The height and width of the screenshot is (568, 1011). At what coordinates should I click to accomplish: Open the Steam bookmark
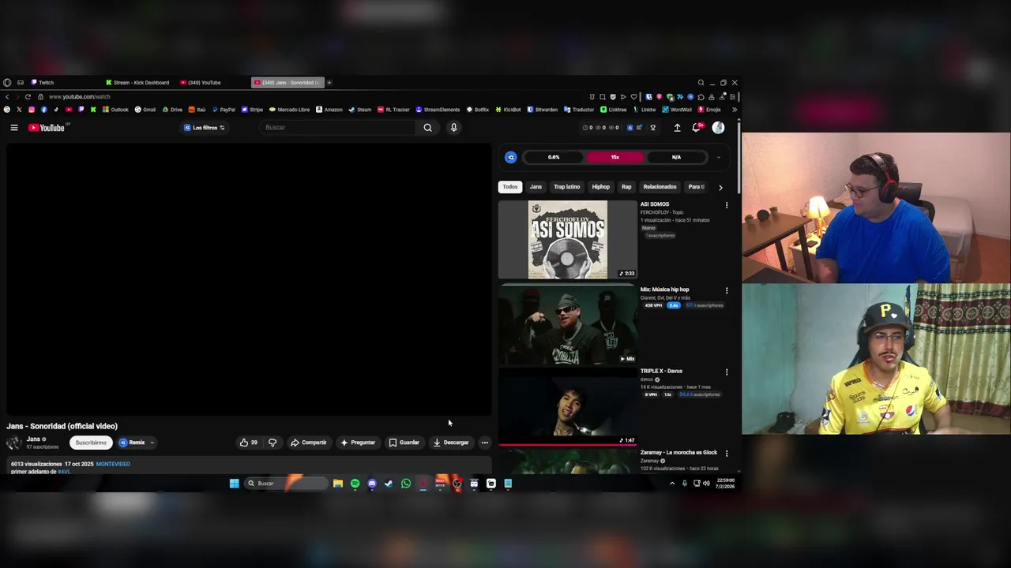(x=359, y=110)
